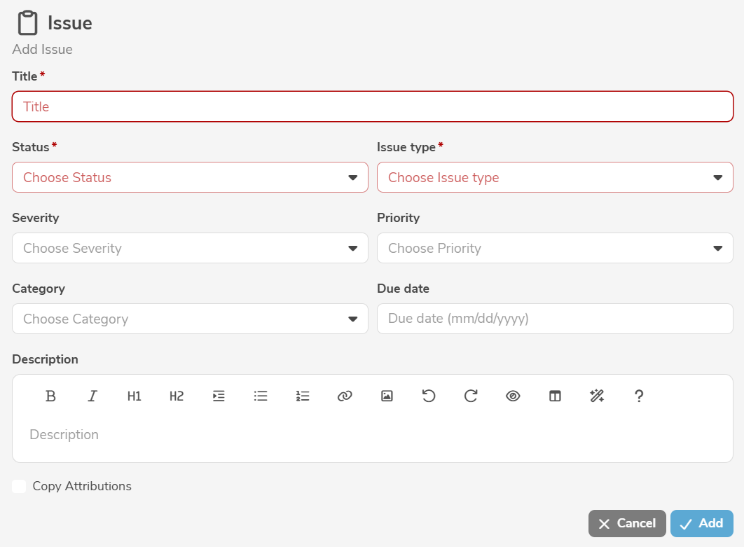744x547 pixels.
Task: Undo the last description edit
Action: [428, 396]
